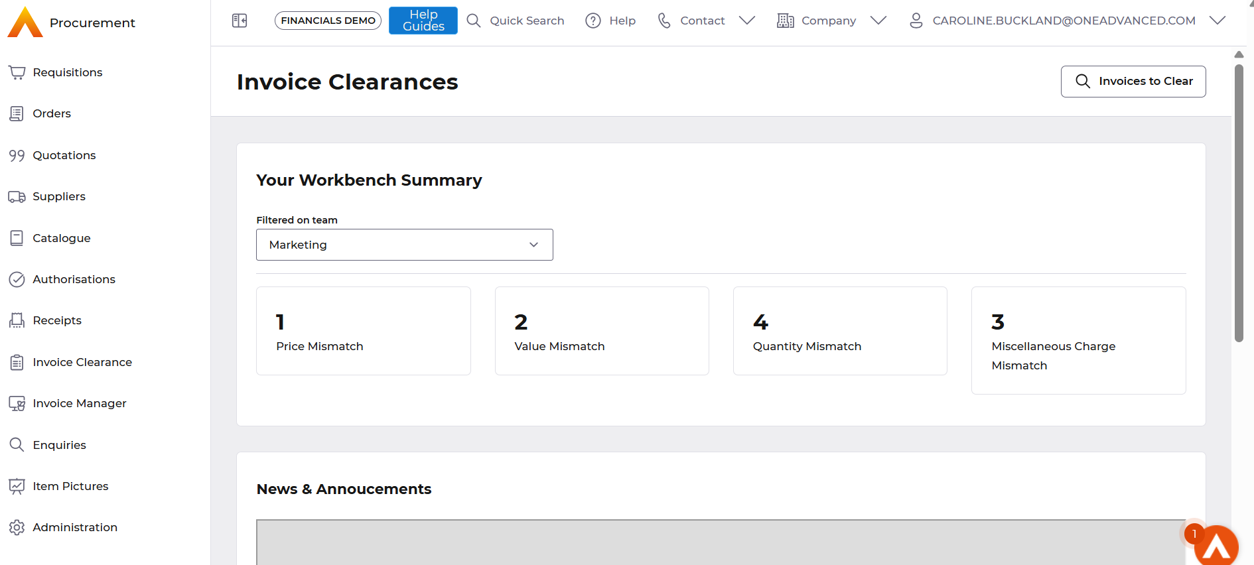Click CAROLINE.BUCKLAND@ONEADVANCED.COM user name
1254x565 pixels.
tap(1064, 21)
